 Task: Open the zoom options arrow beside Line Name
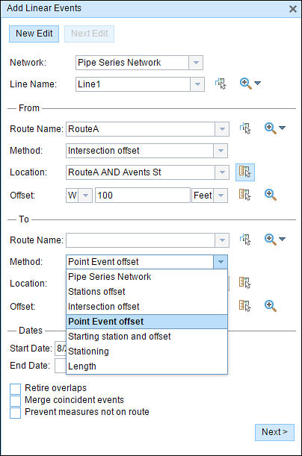pyautogui.click(x=257, y=83)
